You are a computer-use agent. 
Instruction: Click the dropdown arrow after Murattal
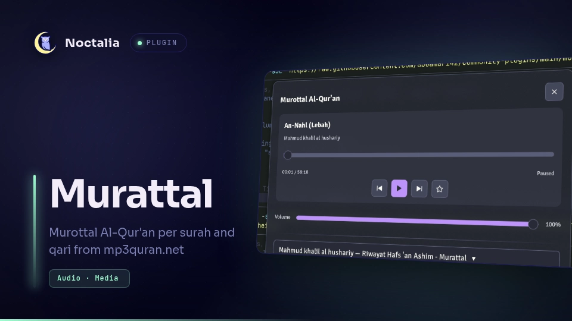coord(474,259)
